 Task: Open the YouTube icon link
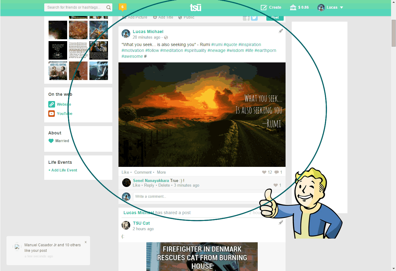coord(52,114)
